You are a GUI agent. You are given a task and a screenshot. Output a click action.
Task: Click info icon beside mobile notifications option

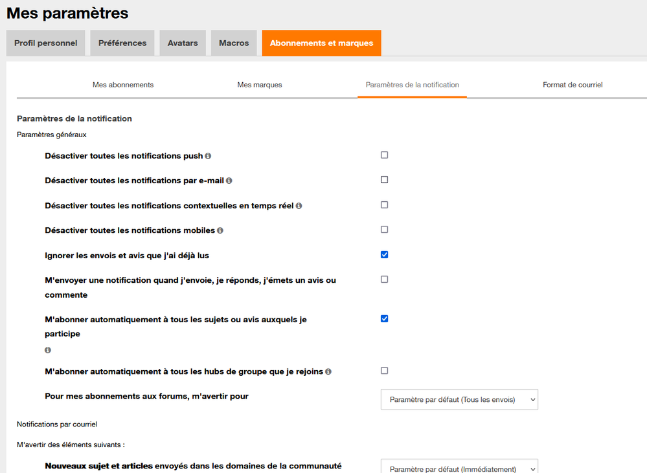pyautogui.click(x=220, y=230)
